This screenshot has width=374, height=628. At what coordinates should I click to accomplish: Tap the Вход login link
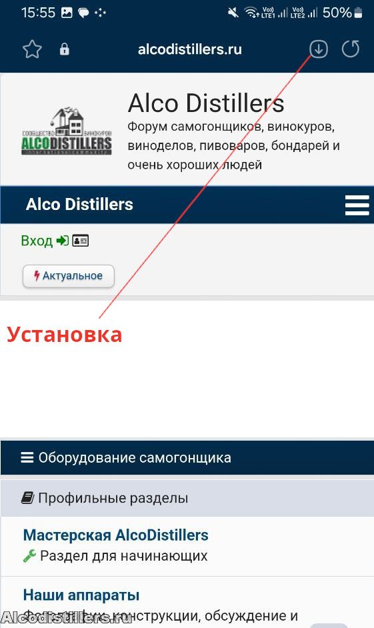point(37,241)
